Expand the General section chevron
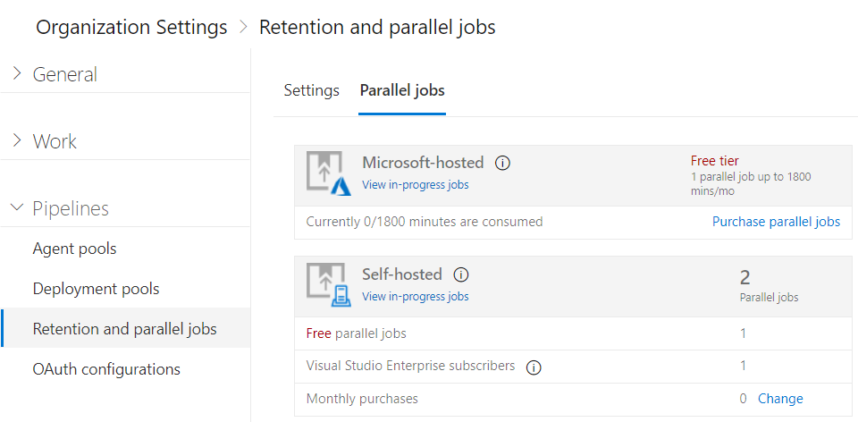Image resolution: width=858 pixels, height=422 pixels. (17, 74)
